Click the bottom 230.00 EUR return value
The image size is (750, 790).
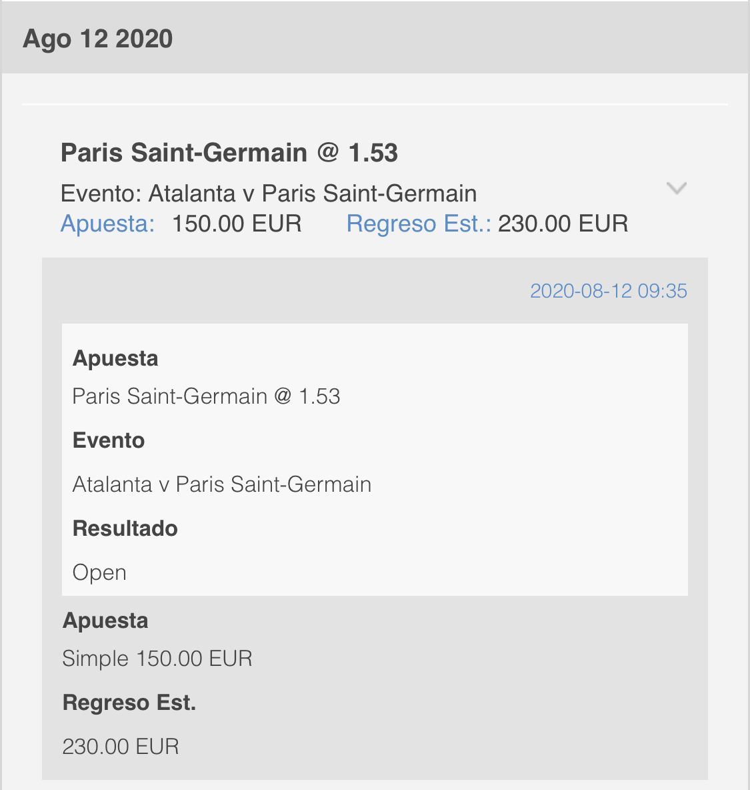[121, 747]
